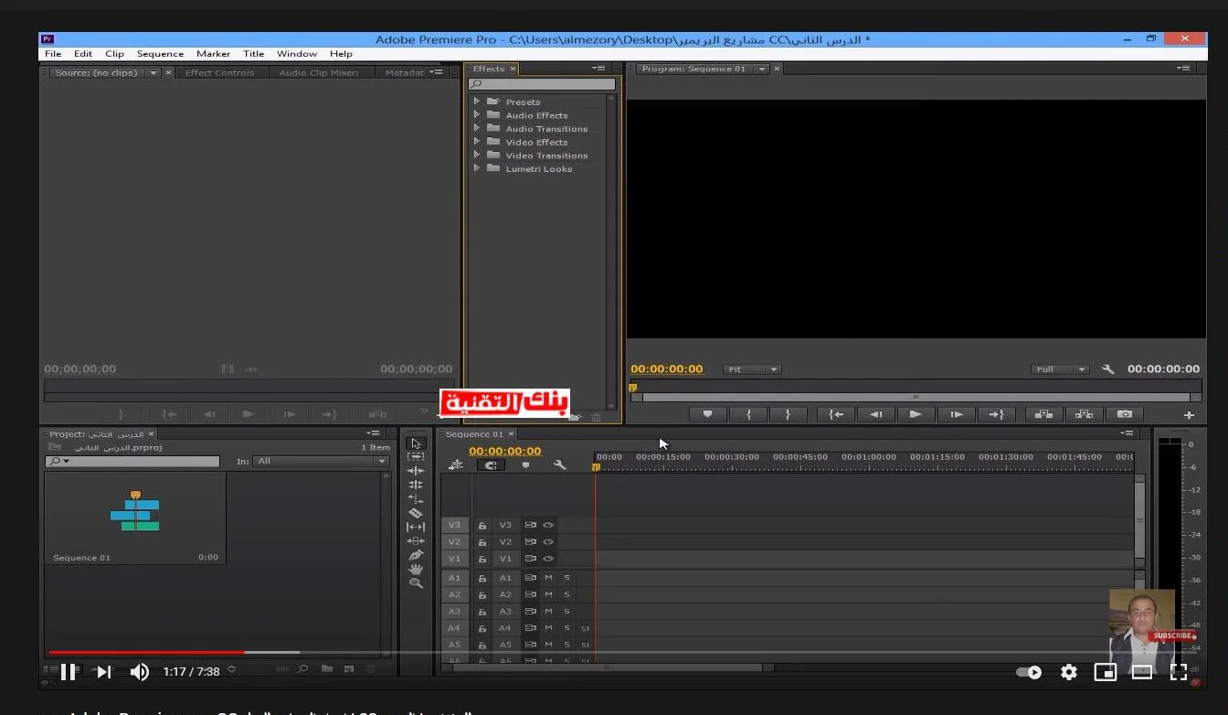The image size is (1228, 715).
Task: Open the Title menu
Action: (253, 54)
